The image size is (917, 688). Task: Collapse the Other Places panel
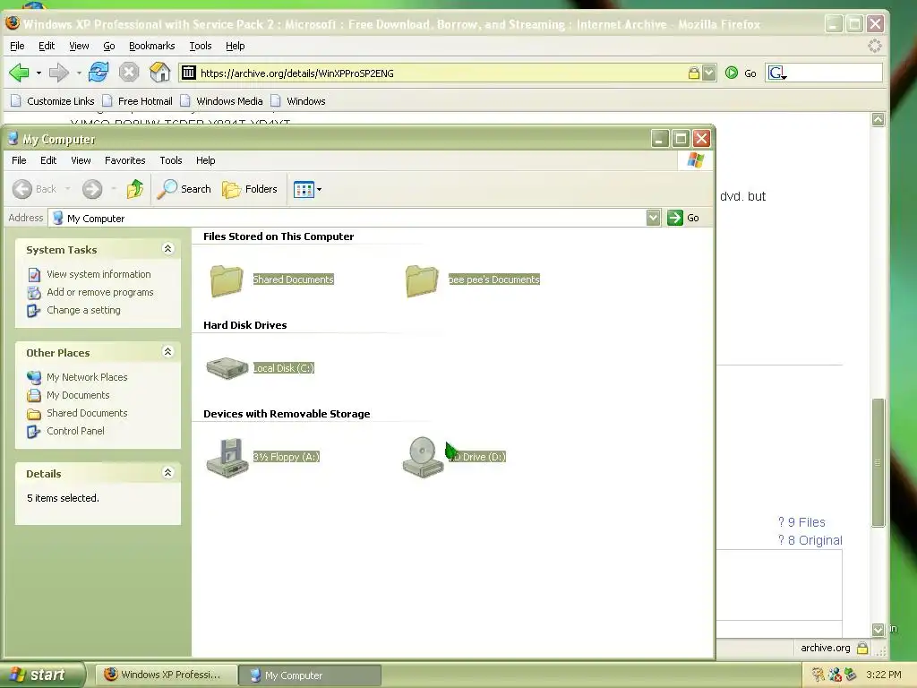pos(167,352)
